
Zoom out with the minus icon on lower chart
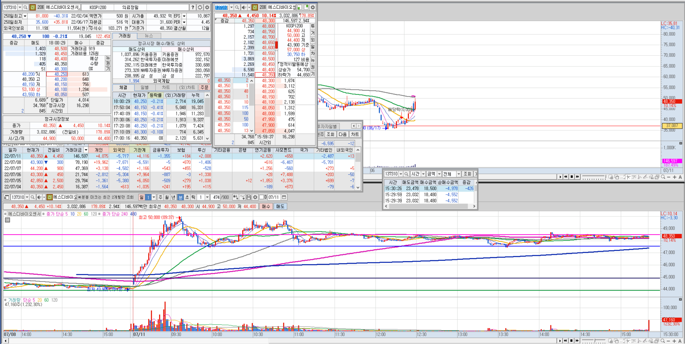coord(668,341)
